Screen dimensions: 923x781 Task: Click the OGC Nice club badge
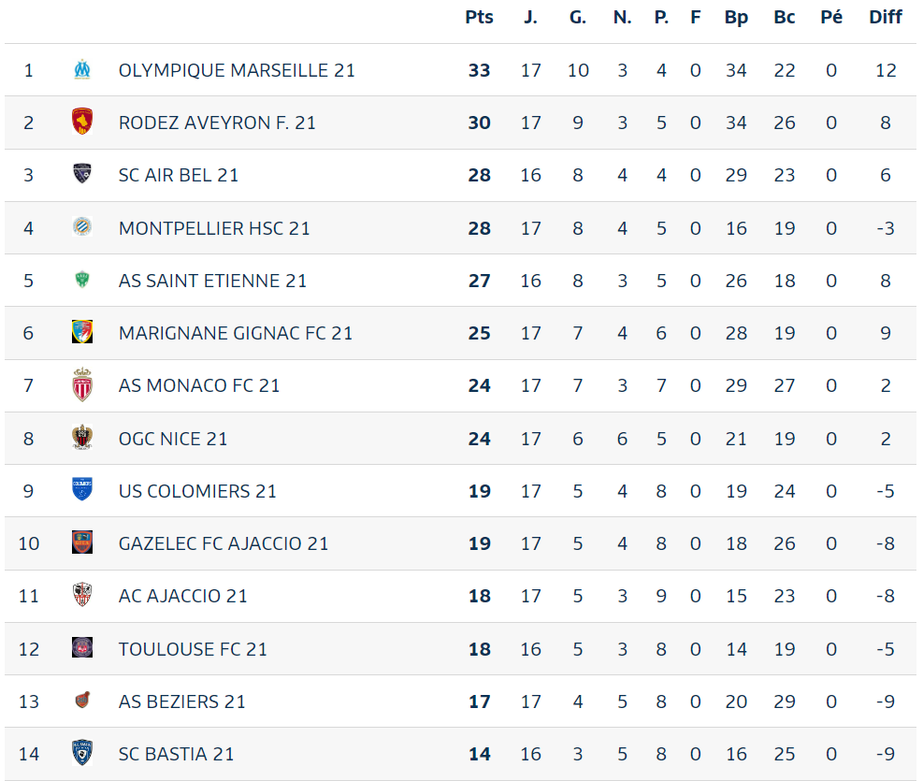click(82, 438)
